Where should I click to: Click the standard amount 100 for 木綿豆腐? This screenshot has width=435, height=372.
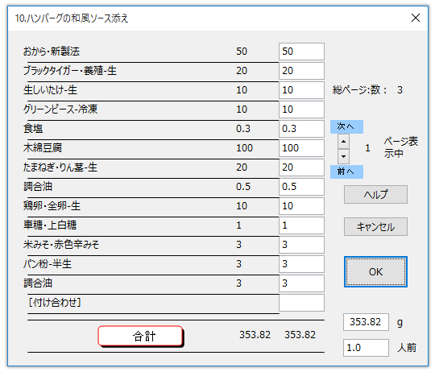point(244,148)
